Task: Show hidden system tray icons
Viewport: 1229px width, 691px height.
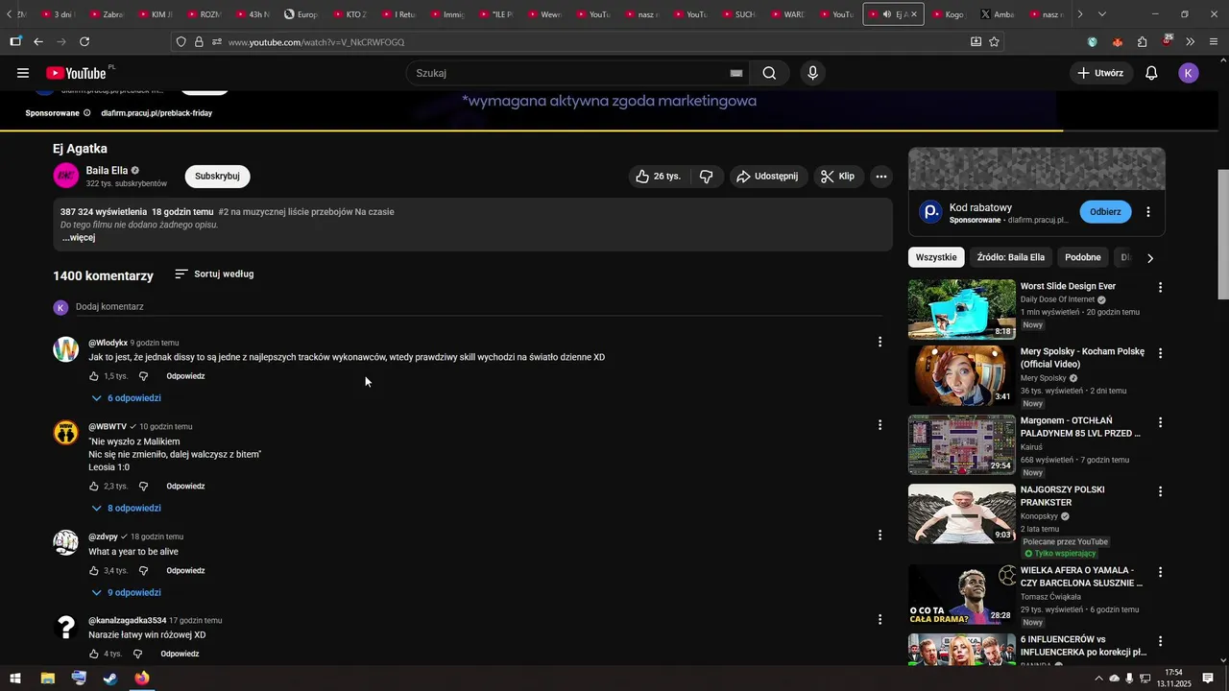Action: pyautogui.click(x=1098, y=679)
